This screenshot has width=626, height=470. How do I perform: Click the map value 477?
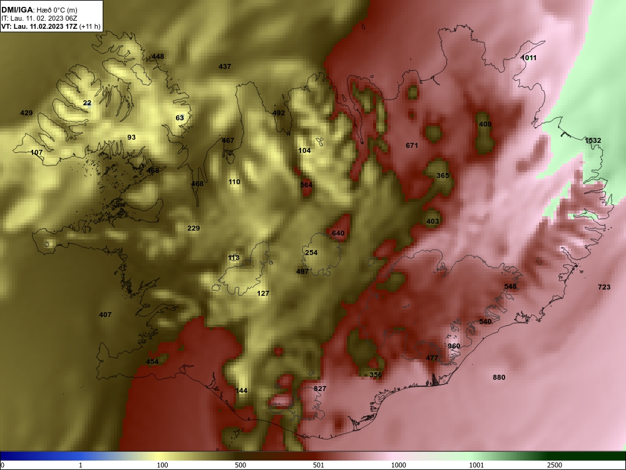[432, 358]
